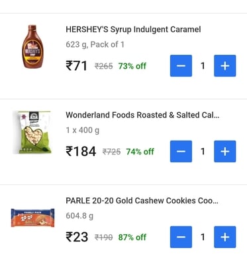Select the ₹71 price of Hershey's syrup
247x264 pixels.
[x=77, y=66]
